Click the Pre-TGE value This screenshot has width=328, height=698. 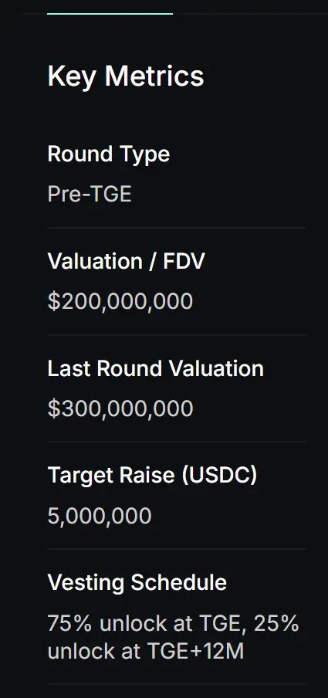point(90,194)
